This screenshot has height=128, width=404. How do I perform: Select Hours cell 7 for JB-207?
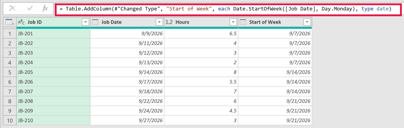pyautogui.click(x=201, y=92)
